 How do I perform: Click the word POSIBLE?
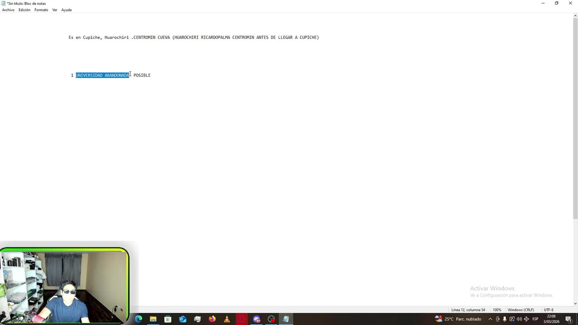(142, 75)
